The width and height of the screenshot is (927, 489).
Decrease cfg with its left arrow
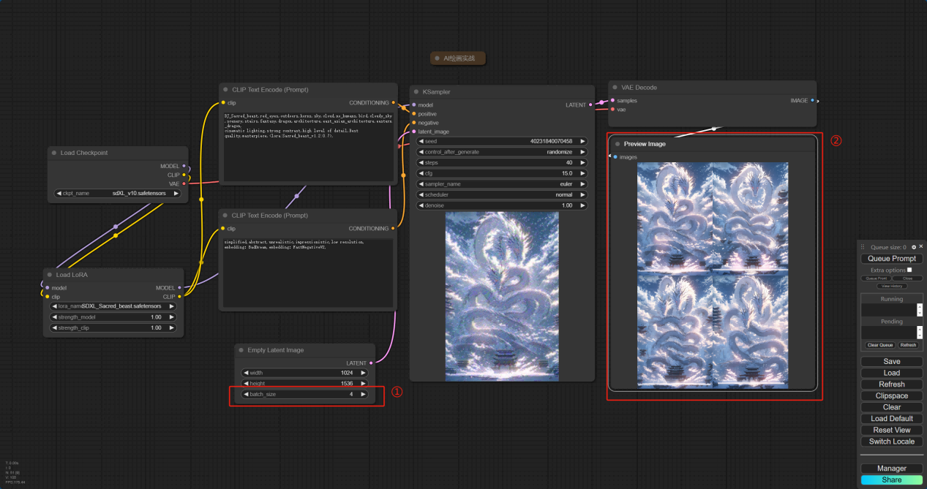(421, 173)
